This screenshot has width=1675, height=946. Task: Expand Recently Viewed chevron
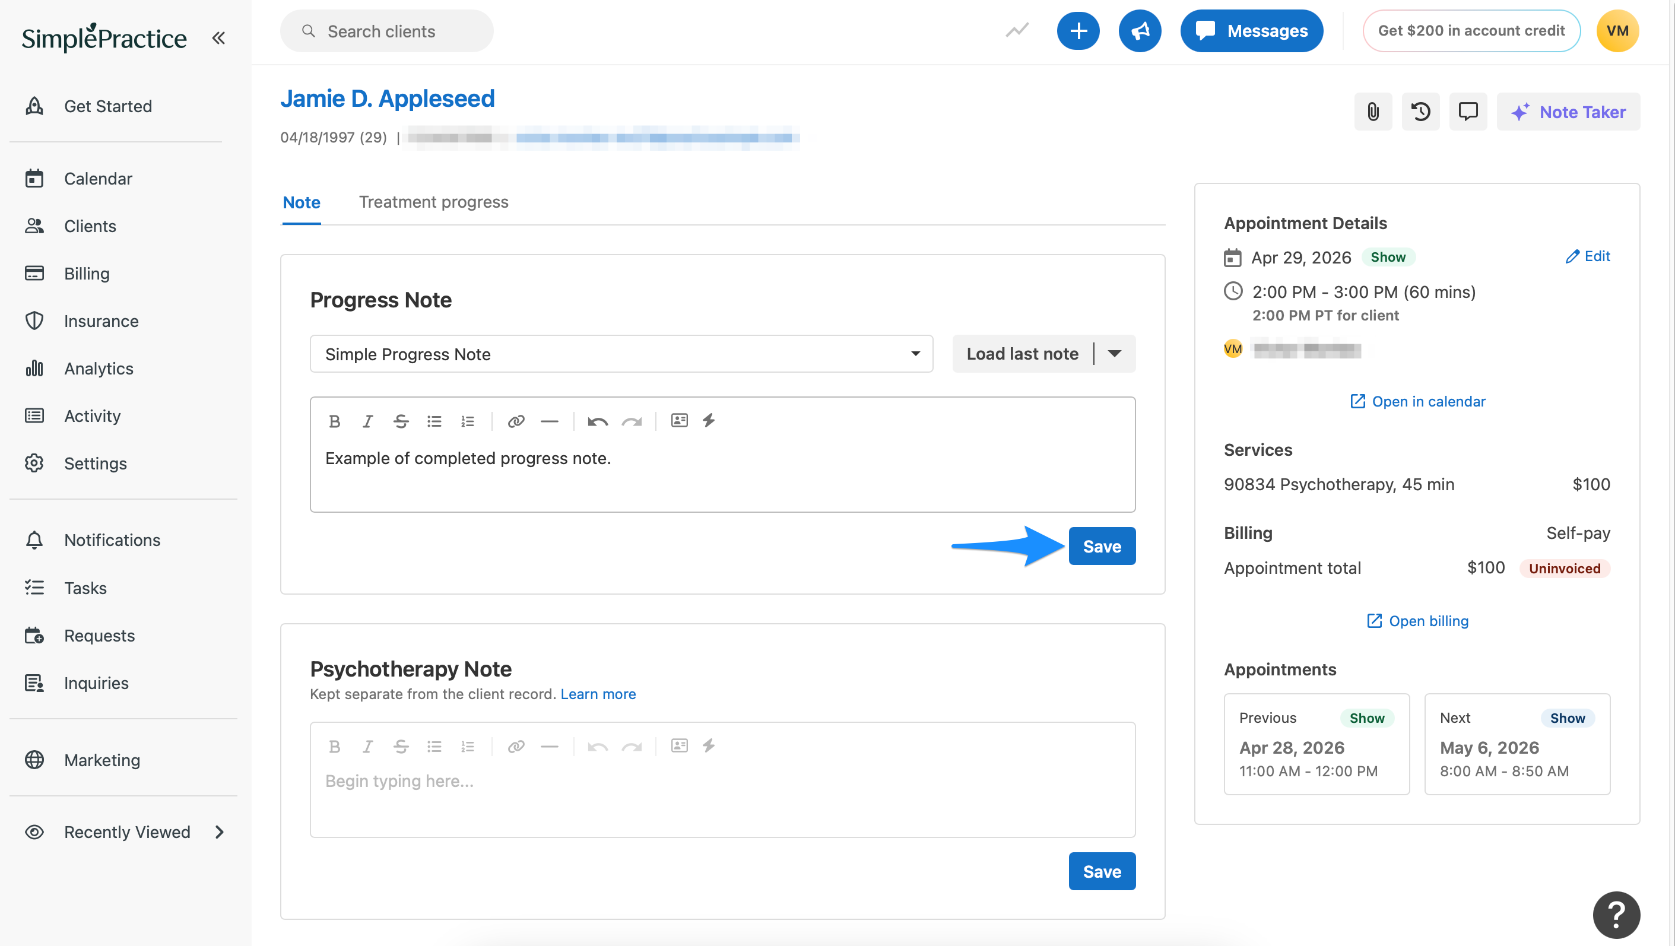point(219,831)
